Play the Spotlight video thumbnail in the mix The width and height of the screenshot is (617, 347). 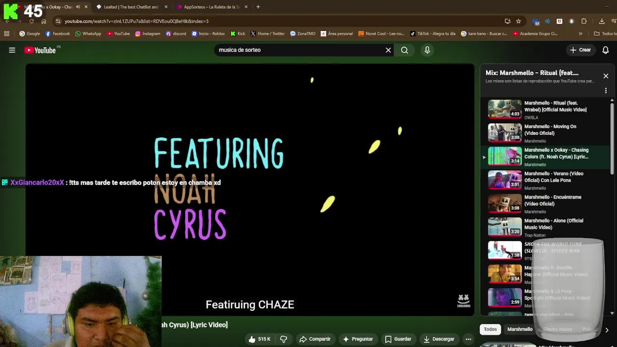pos(505,298)
